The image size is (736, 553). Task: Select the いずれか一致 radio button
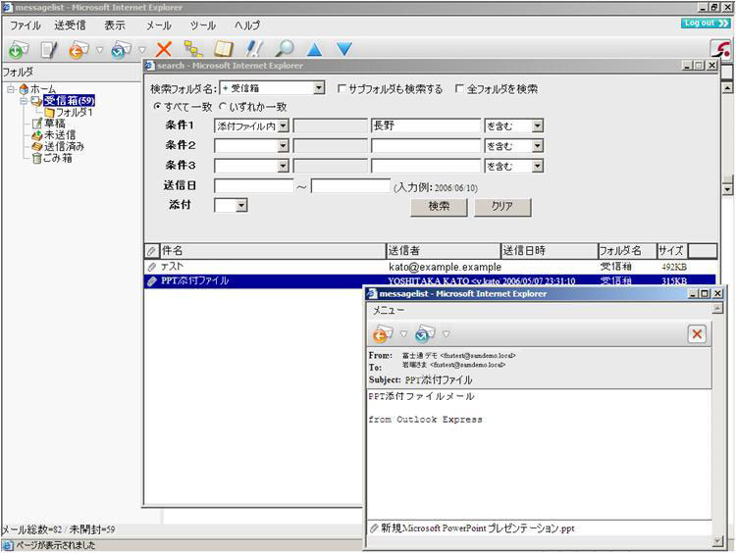click(x=223, y=107)
